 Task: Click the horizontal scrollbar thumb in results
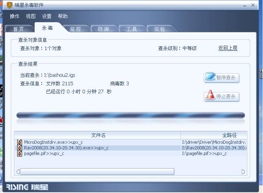point(97,172)
